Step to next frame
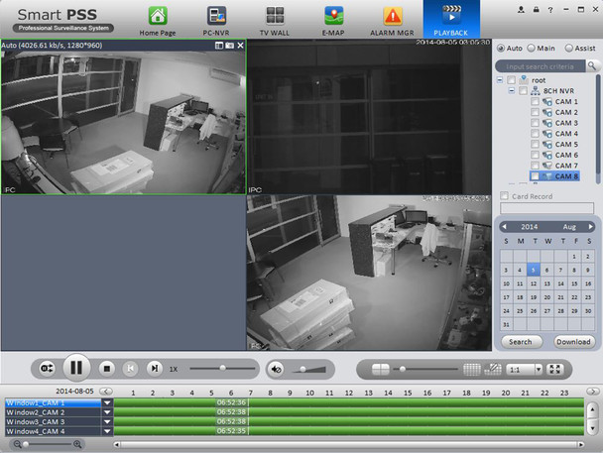603x453 pixels. click(154, 369)
